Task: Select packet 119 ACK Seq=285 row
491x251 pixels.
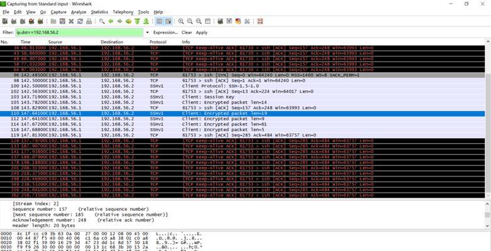Action: [x=242, y=135]
